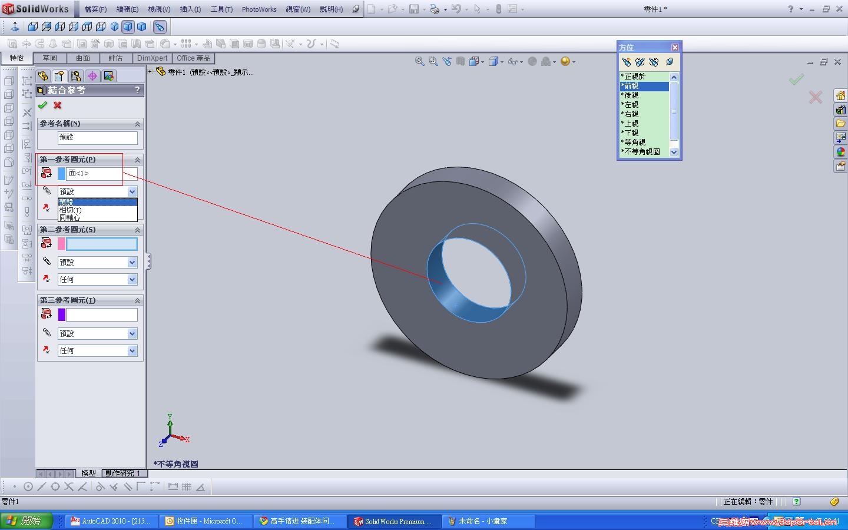The image size is (848, 530).
Task: Open second reference alignment 任何 dropdown
Action: coord(132,279)
